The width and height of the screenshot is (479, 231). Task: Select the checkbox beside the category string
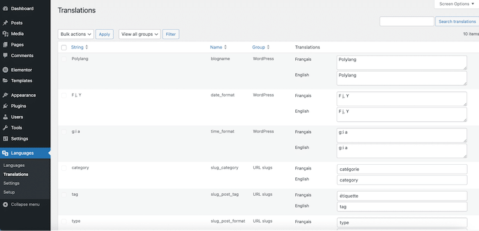[x=64, y=168]
